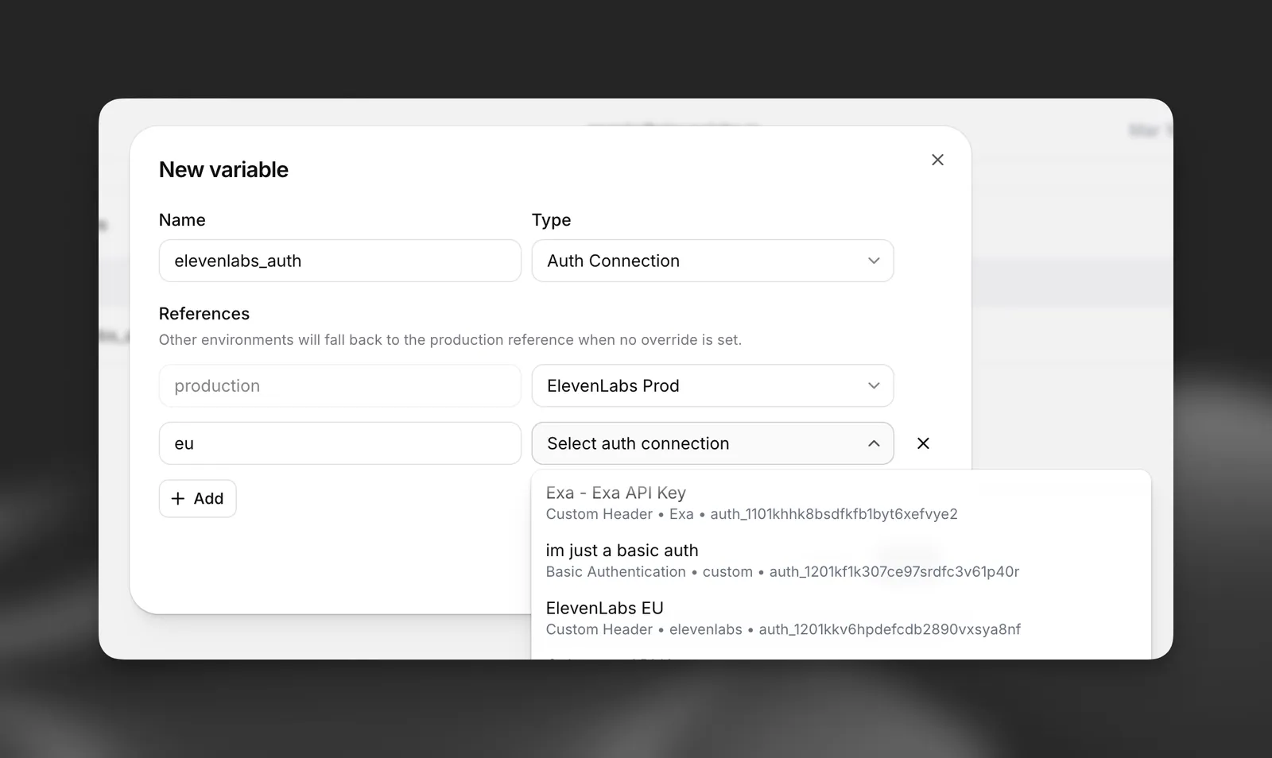Click ElevenLabs EU Custom Header subtitle
The width and height of the screenshot is (1272, 758).
[x=783, y=629]
